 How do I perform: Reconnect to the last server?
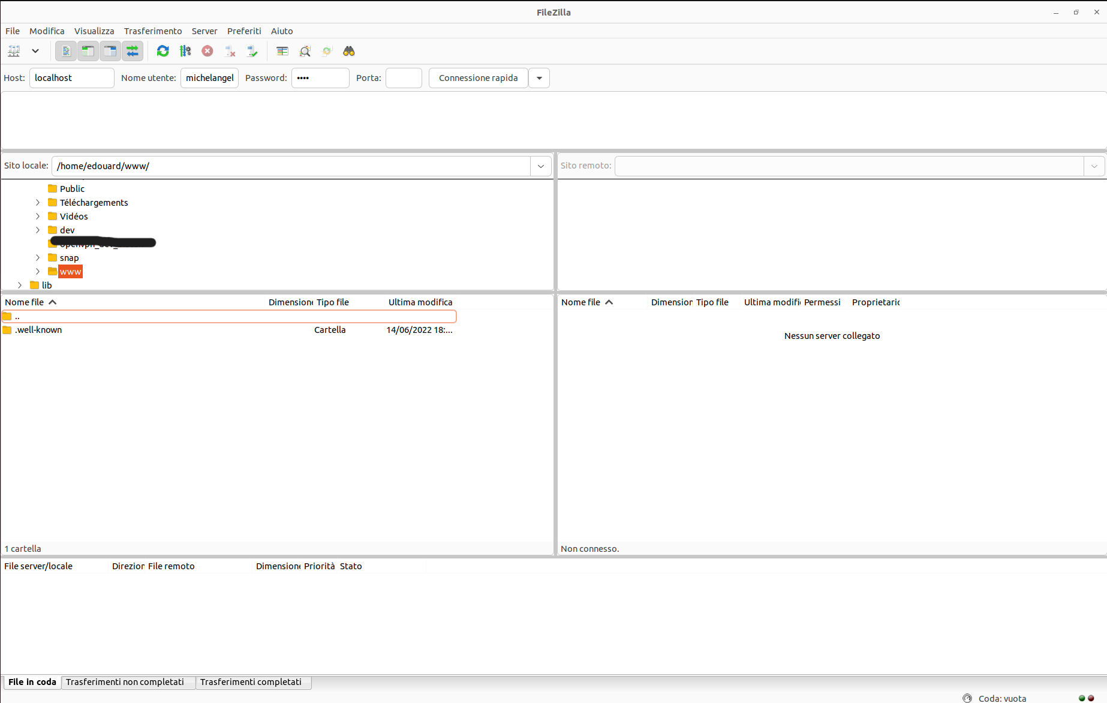tap(252, 51)
